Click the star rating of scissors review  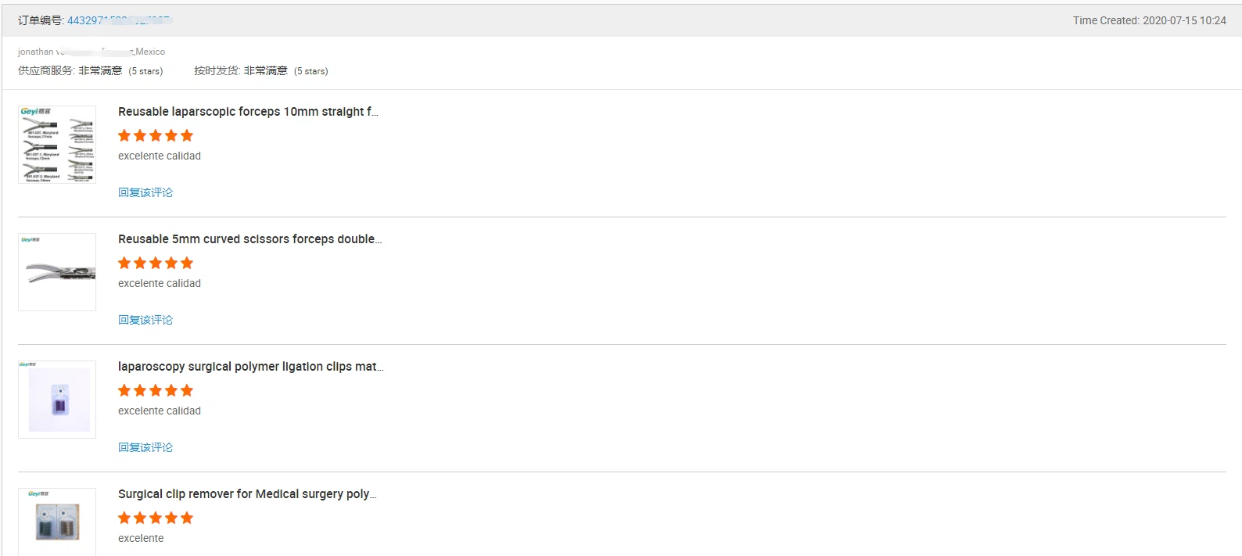pos(156,263)
